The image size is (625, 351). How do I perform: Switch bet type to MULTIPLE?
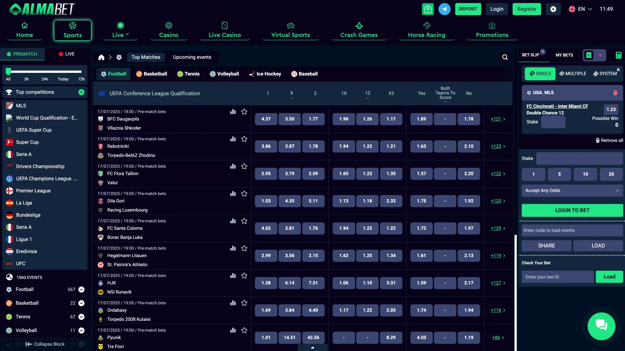[x=573, y=74]
